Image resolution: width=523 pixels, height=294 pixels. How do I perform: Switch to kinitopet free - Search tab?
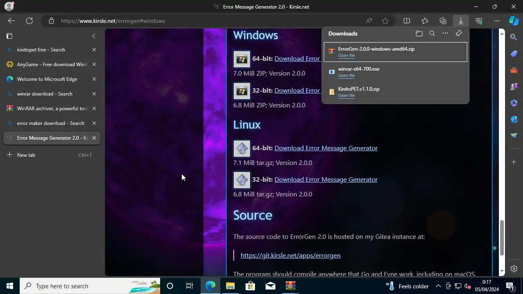pyautogui.click(x=51, y=50)
